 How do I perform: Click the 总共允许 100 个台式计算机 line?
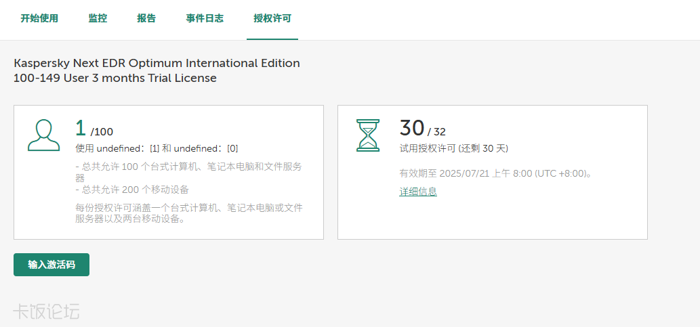(189, 172)
